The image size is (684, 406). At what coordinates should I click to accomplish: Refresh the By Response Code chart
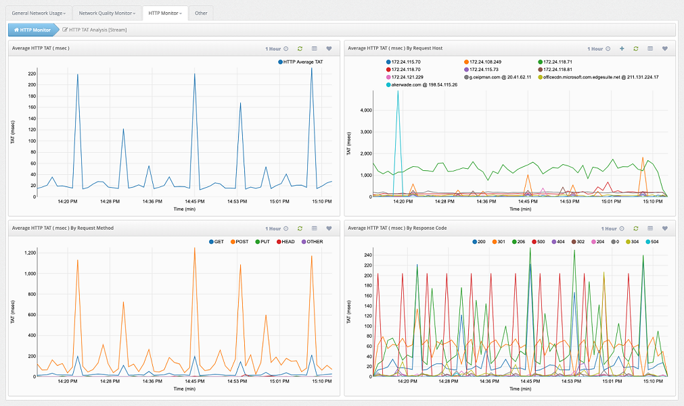636,228
